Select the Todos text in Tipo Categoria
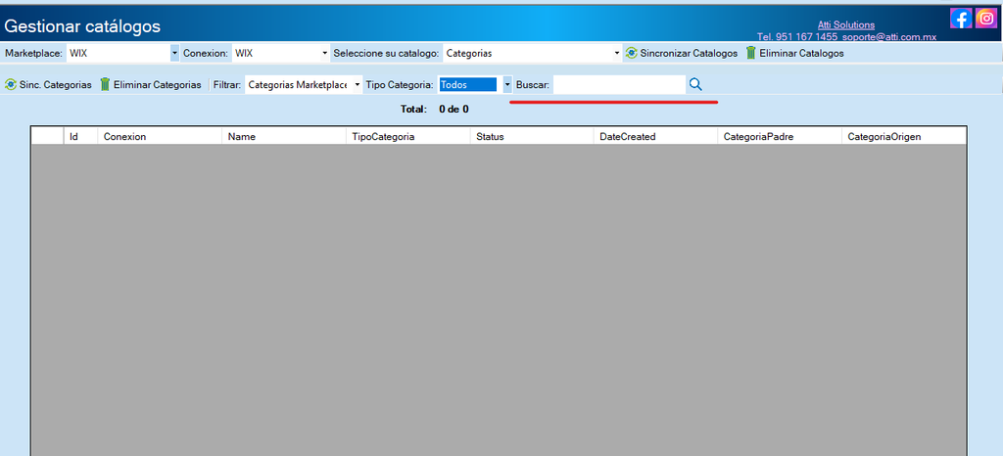Screen dimensions: 1003x456 point(467,84)
